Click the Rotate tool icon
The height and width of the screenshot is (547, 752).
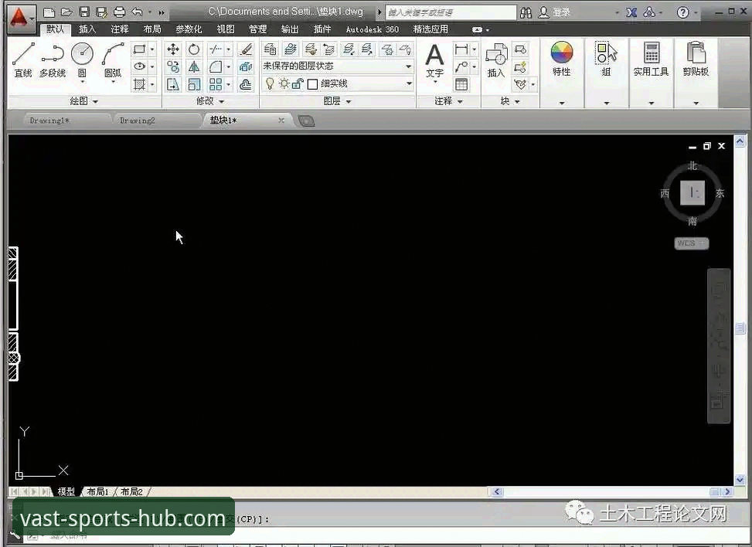pyautogui.click(x=194, y=49)
